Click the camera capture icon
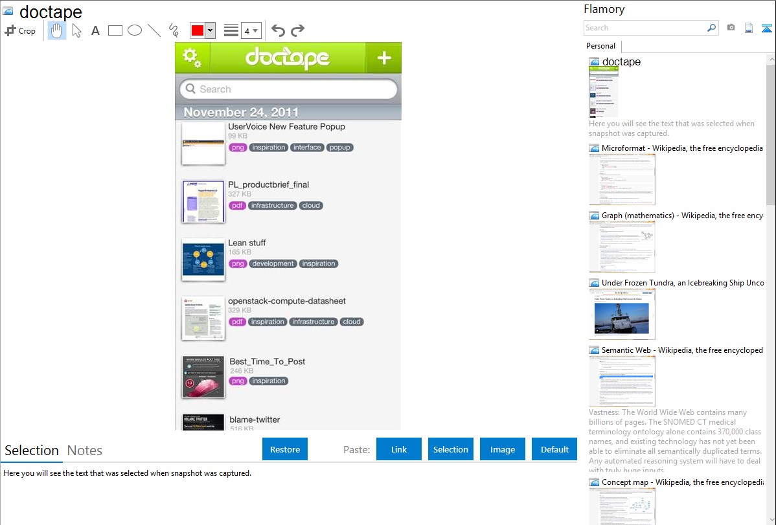776x525 pixels. [x=731, y=28]
